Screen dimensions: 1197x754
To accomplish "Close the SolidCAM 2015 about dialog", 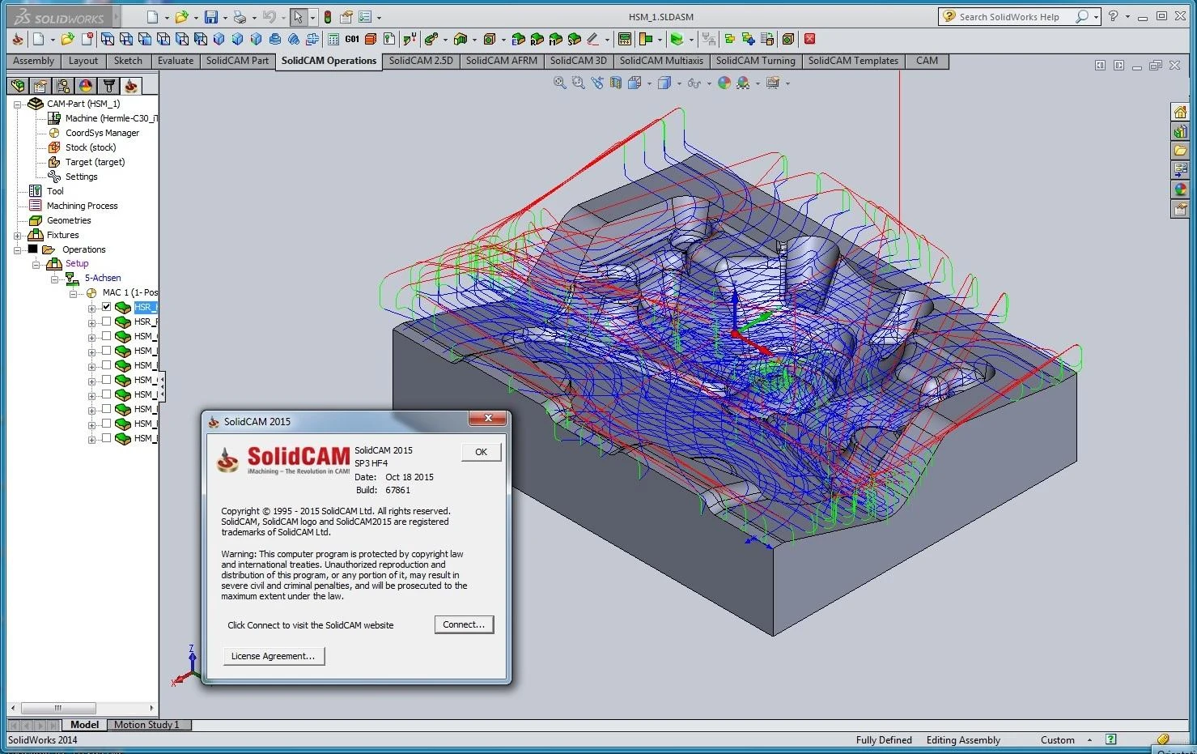I will [x=488, y=419].
